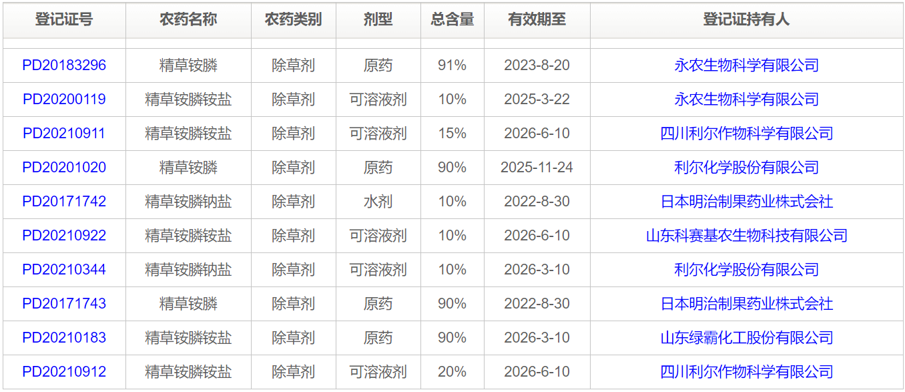
Task: Select 精草铵膦 in the PD20201020 row
Action: pos(188,168)
